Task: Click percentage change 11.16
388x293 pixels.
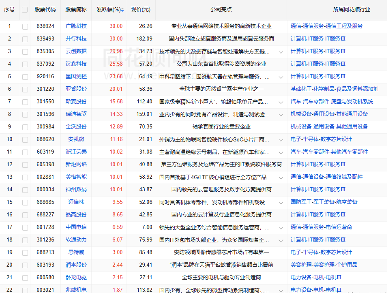Action: click(116, 139)
